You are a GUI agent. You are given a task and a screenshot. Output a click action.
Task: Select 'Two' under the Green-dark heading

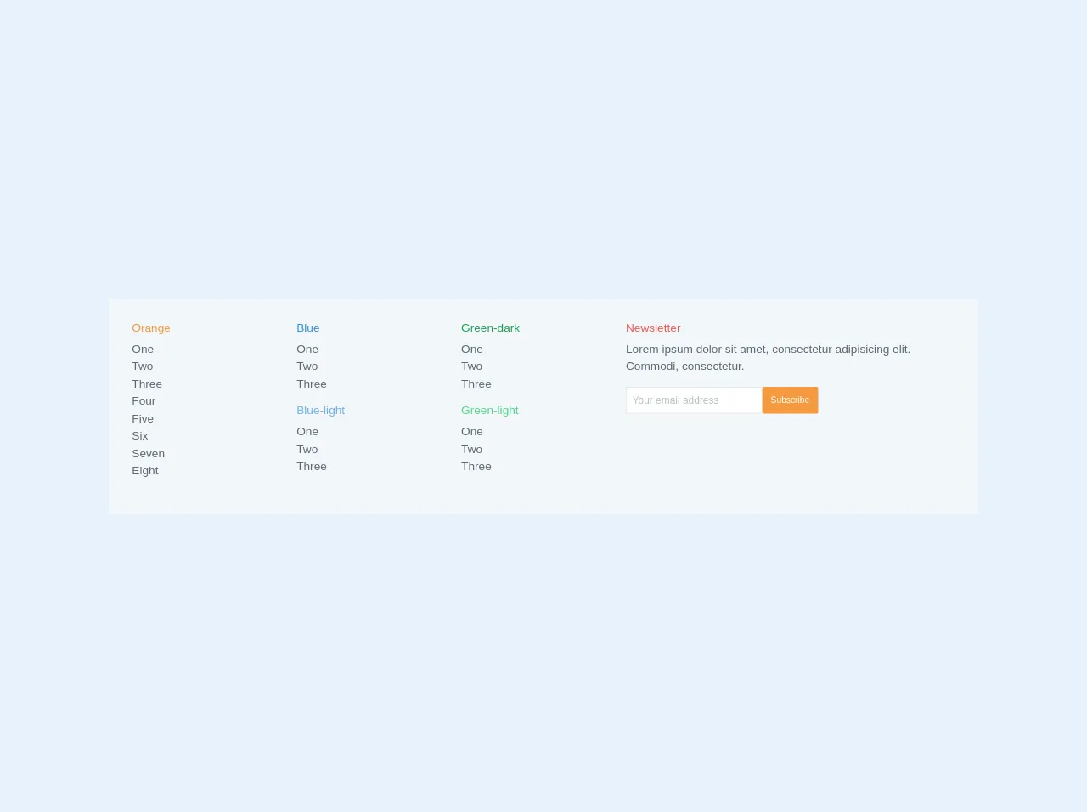click(471, 367)
